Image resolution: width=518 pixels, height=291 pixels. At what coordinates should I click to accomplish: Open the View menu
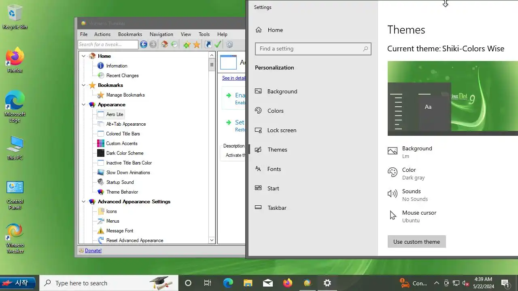[x=186, y=34]
